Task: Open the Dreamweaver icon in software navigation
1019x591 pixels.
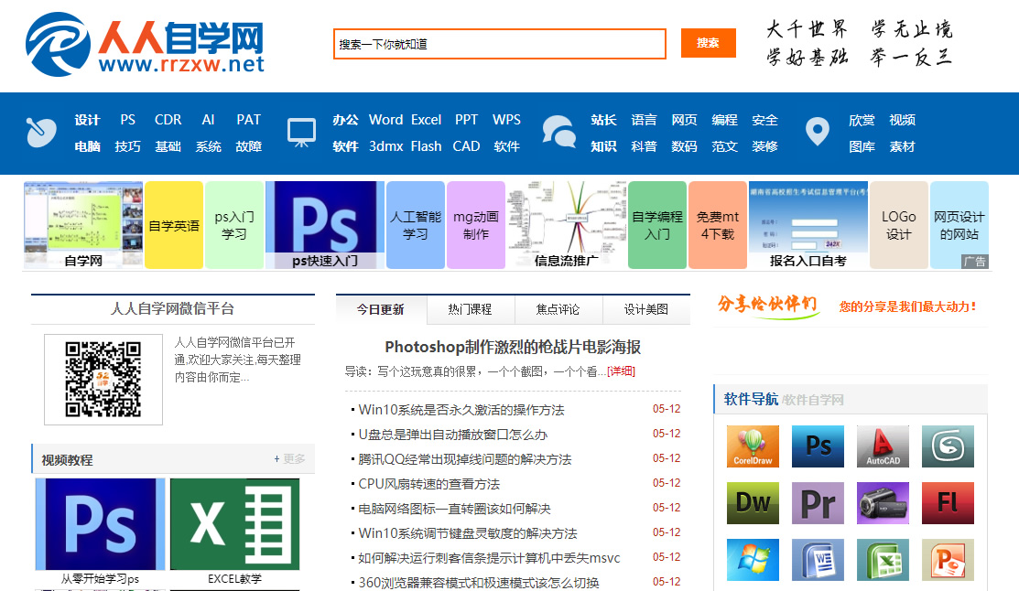Action: [x=753, y=503]
